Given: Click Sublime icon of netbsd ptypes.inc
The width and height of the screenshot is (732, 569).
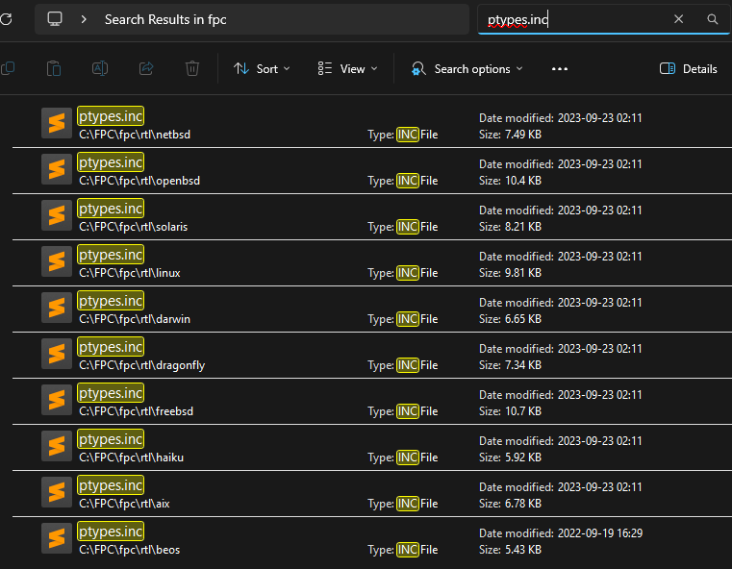Looking at the screenshot, I should (x=57, y=123).
